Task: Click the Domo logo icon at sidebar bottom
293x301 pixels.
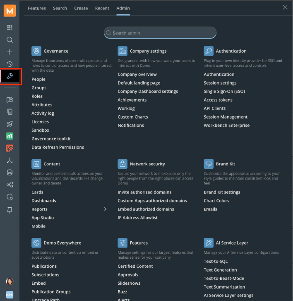Action: (x=10, y=295)
